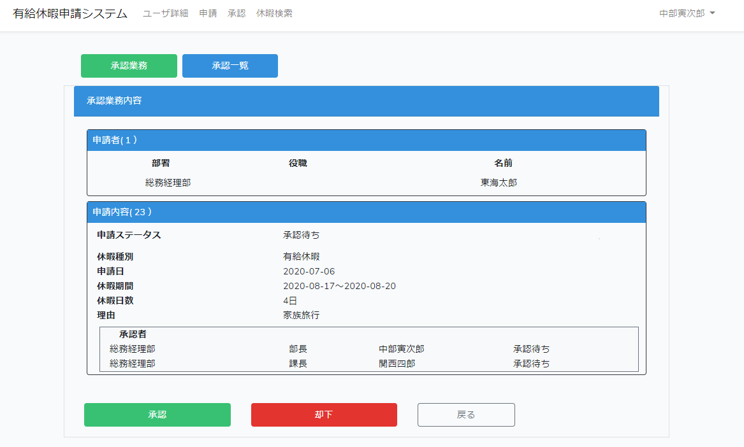Open the 有給休暇申請システム home link
The height and width of the screenshot is (447, 744).
pos(70,14)
